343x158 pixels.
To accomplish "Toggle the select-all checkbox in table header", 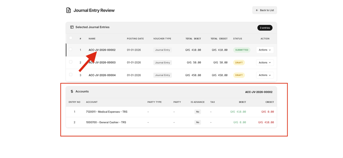I will (70, 38).
